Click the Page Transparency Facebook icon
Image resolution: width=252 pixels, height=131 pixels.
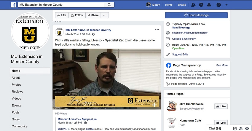pyautogui.click(x=169, y=65)
